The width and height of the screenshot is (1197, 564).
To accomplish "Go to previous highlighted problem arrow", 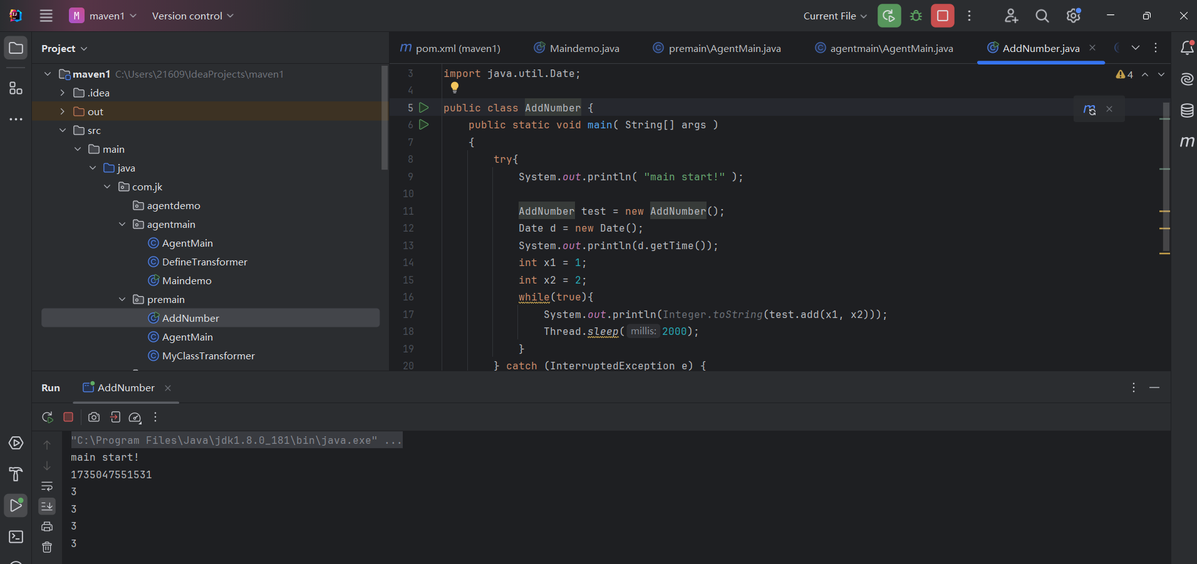I will [1145, 74].
